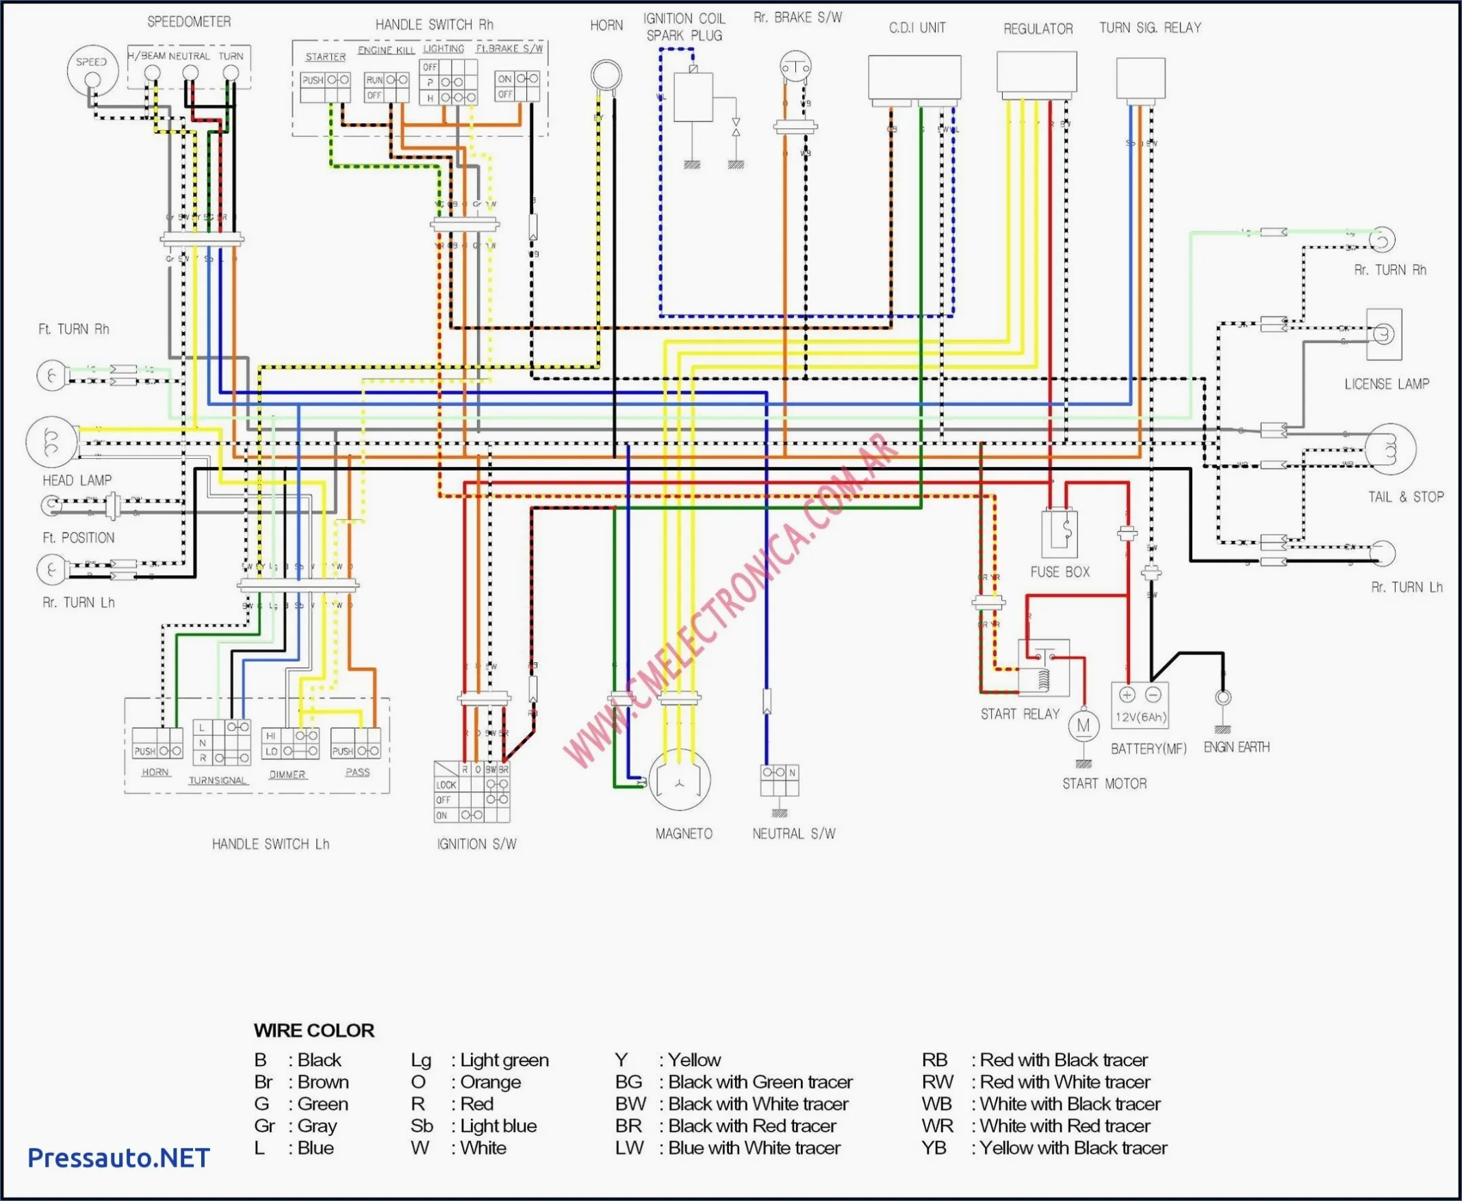Click the HANDLE SWITCH Lh label

pos(270,844)
